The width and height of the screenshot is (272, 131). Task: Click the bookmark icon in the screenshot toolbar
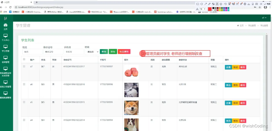pyautogui.click(x=257, y=4)
